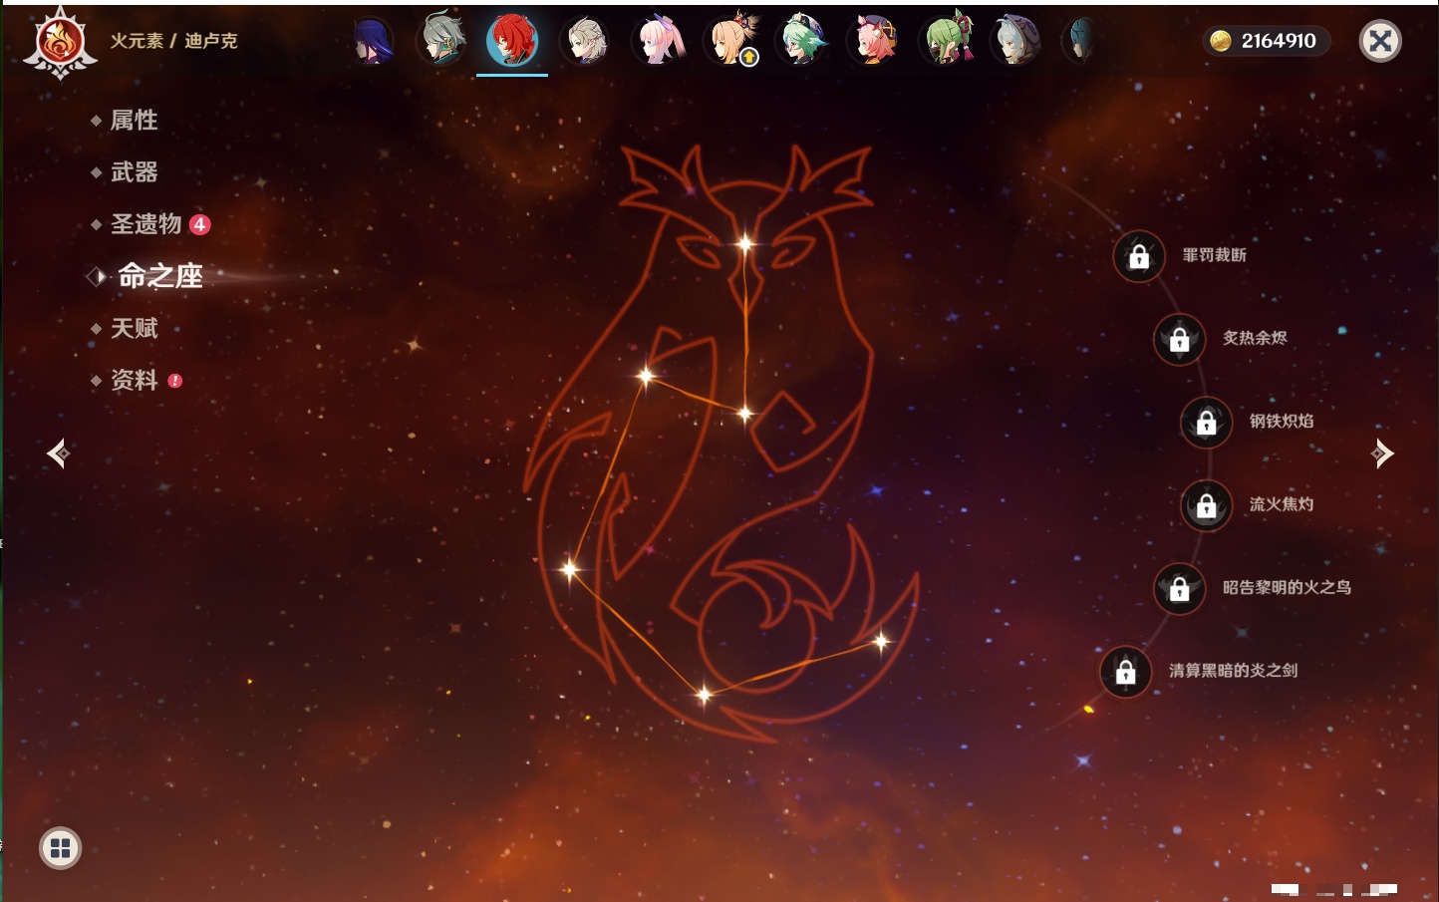Click the star between the owl's eyes

(x=744, y=243)
